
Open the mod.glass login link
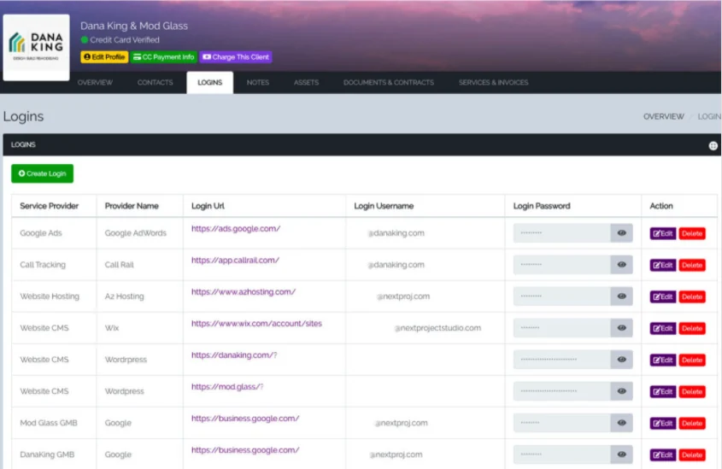227,387
